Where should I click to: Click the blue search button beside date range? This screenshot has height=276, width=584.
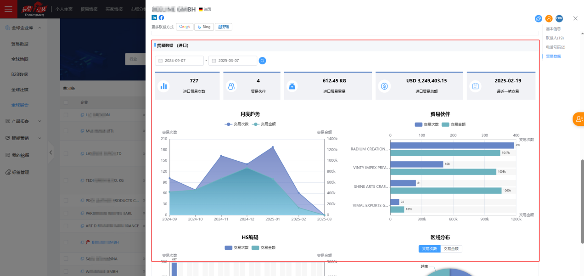[262, 61]
